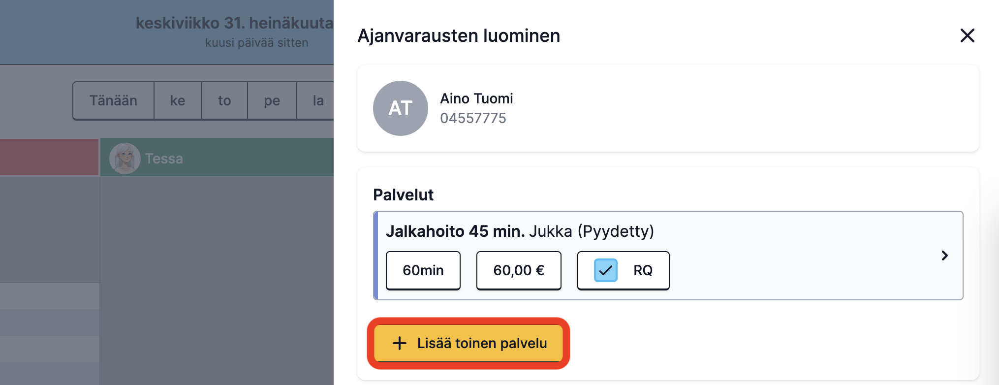Edit the 60,00 € price field

click(x=519, y=270)
